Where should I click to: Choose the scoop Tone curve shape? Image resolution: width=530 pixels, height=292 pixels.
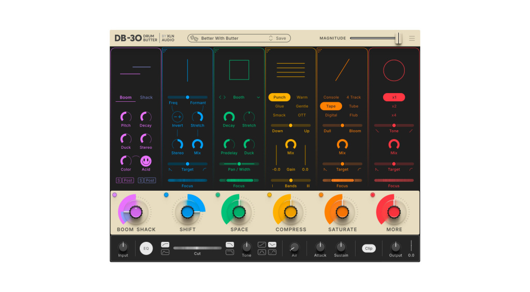point(272,244)
